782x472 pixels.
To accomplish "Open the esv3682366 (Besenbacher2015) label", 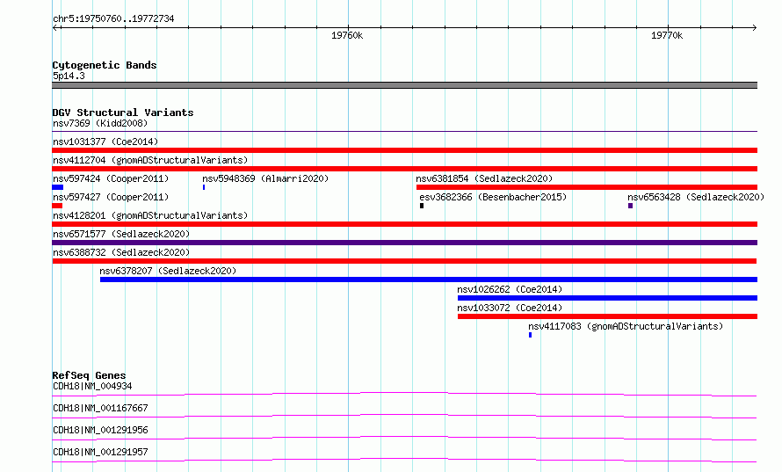I will (493, 197).
